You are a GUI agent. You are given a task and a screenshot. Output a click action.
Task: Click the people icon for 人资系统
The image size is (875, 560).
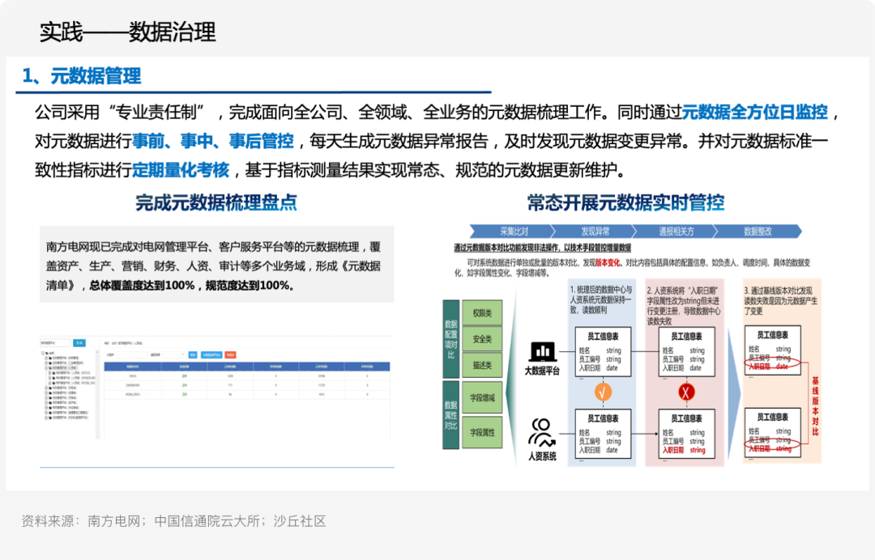(541, 435)
